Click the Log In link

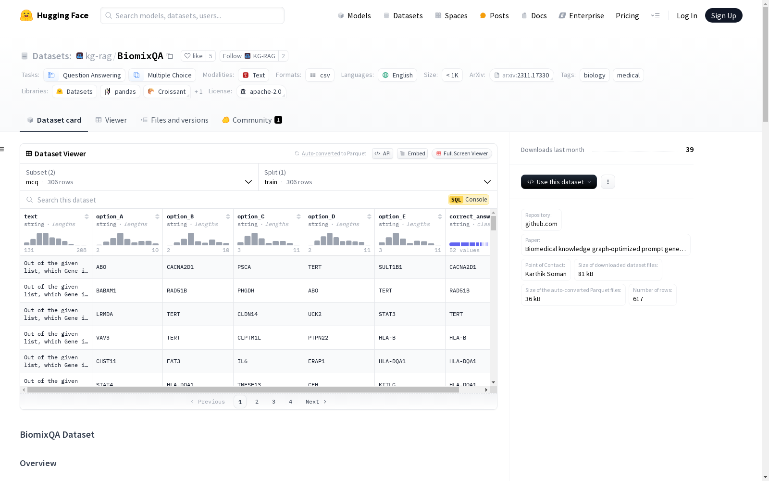click(x=687, y=15)
